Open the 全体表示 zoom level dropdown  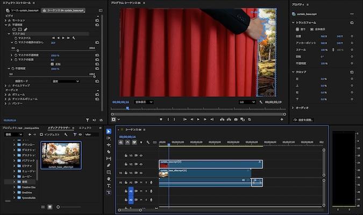(144, 102)
